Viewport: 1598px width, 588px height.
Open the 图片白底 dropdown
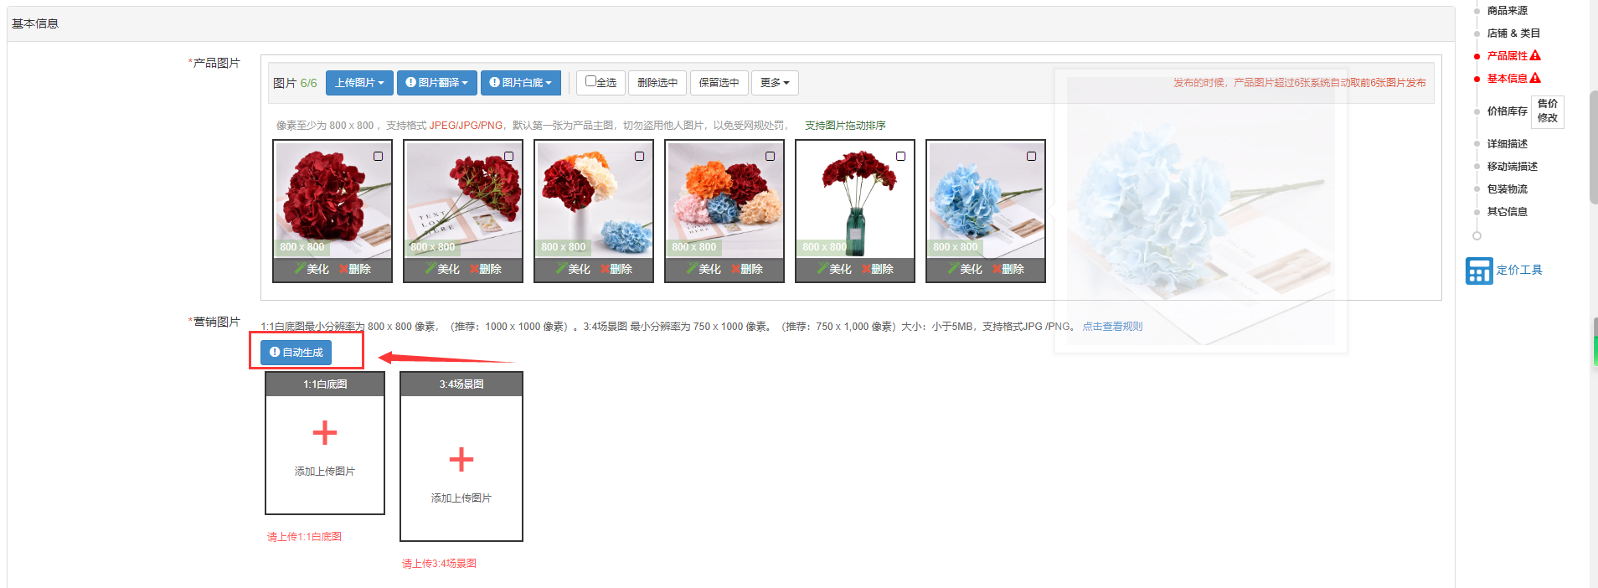[521, 83]
